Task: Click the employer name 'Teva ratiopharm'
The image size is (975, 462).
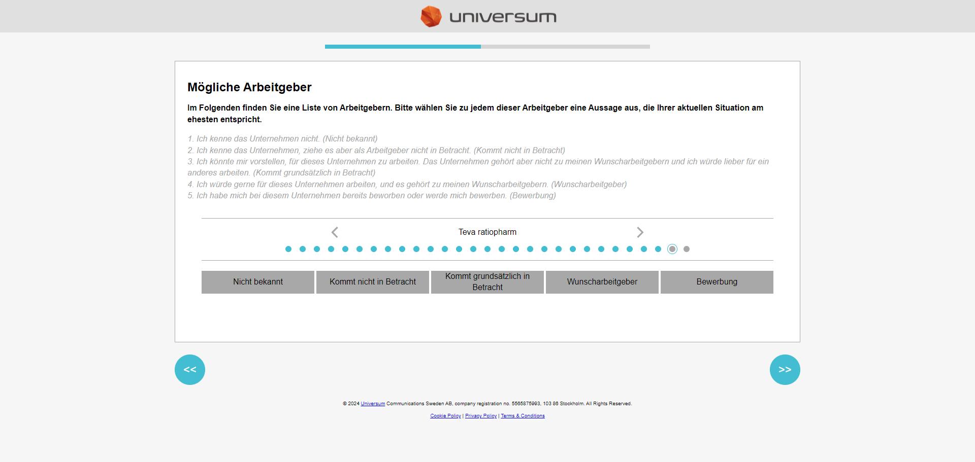Action: [x=487, y=232]
